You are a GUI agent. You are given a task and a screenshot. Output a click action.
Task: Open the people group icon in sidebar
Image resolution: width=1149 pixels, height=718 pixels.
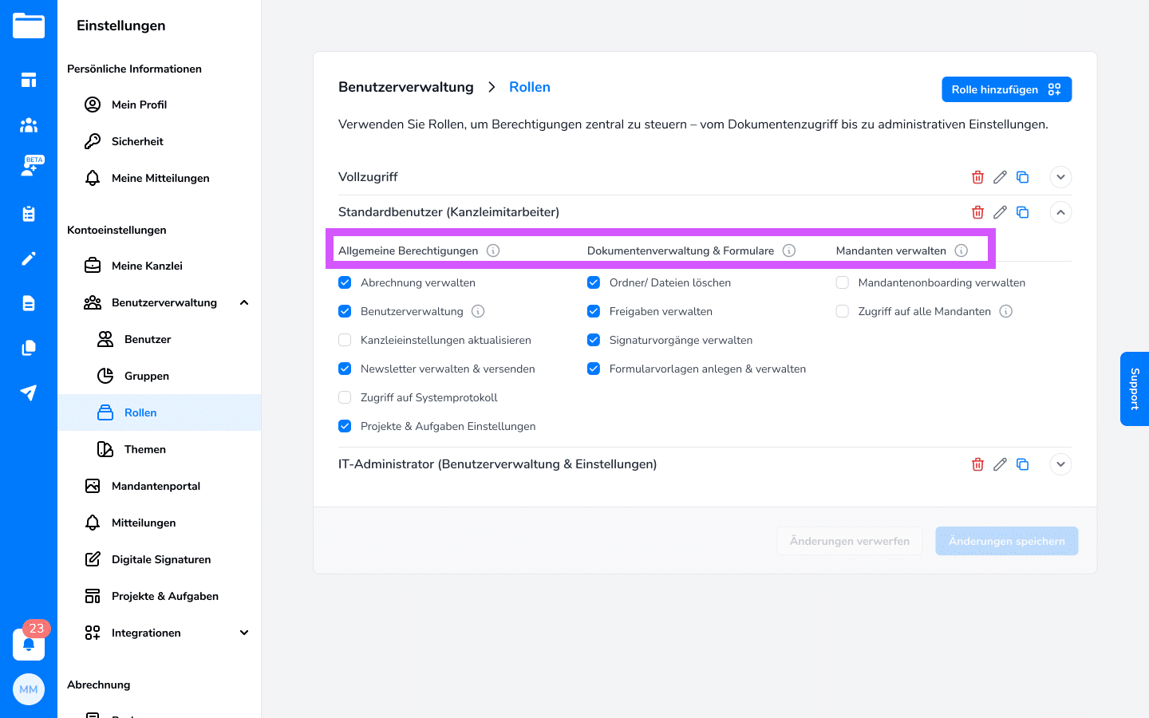pos(29,124)
